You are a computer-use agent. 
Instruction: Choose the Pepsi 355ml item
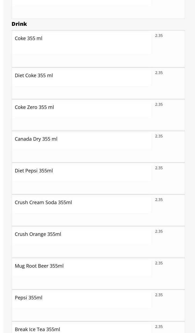pos(29,298)
